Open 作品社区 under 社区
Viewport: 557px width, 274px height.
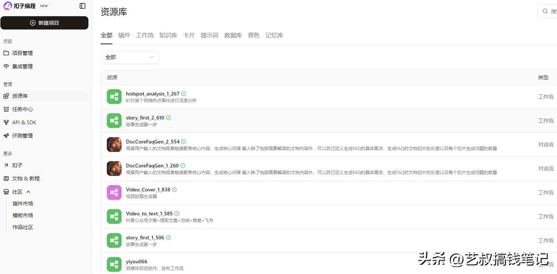[x=23, y=227]
